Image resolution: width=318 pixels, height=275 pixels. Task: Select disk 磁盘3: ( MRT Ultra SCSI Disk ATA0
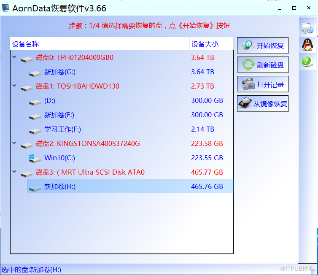coord(90,173)
